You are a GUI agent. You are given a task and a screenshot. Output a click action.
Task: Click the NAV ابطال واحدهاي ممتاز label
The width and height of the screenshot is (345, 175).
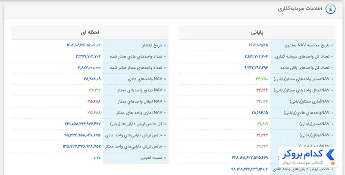tap(140, 101)
